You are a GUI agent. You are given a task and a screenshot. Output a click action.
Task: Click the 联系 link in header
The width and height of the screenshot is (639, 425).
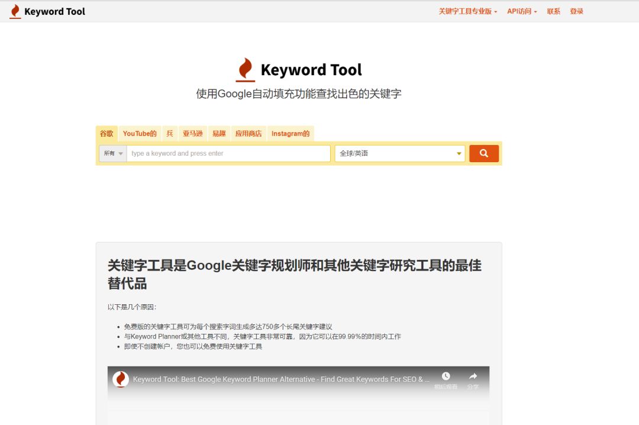(553, 11)
